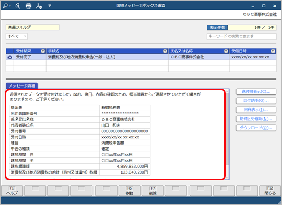Click the 交付請求(G)... button

point(256,100)
